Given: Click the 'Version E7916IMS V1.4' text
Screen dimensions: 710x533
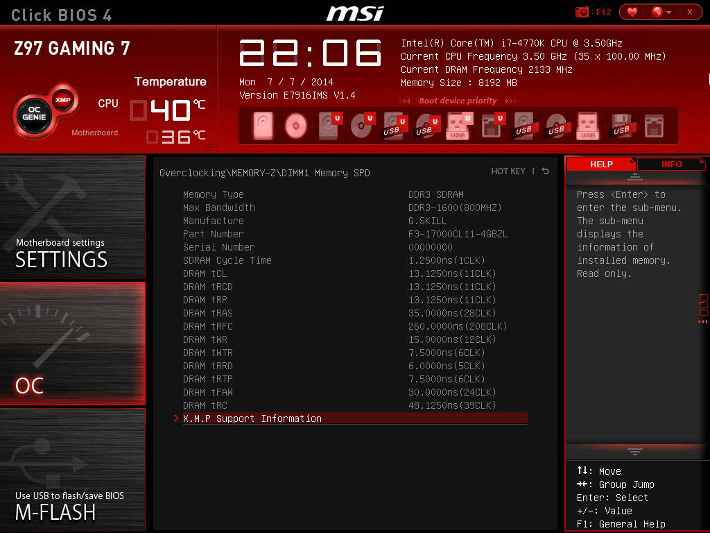Looking at the screenshot, I should 297,95.
